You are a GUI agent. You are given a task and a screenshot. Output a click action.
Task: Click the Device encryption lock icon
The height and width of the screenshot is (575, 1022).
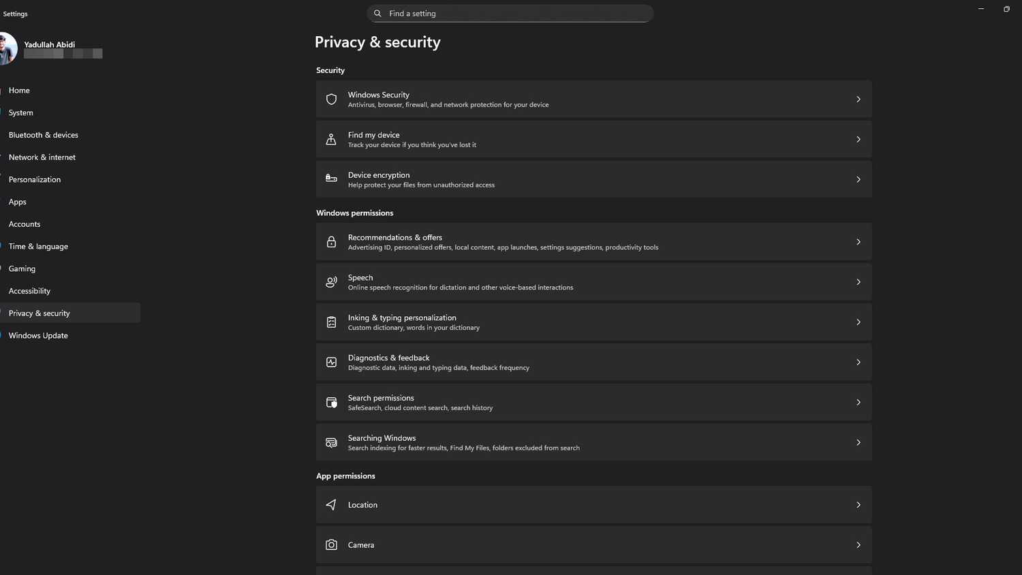(331, 179)
